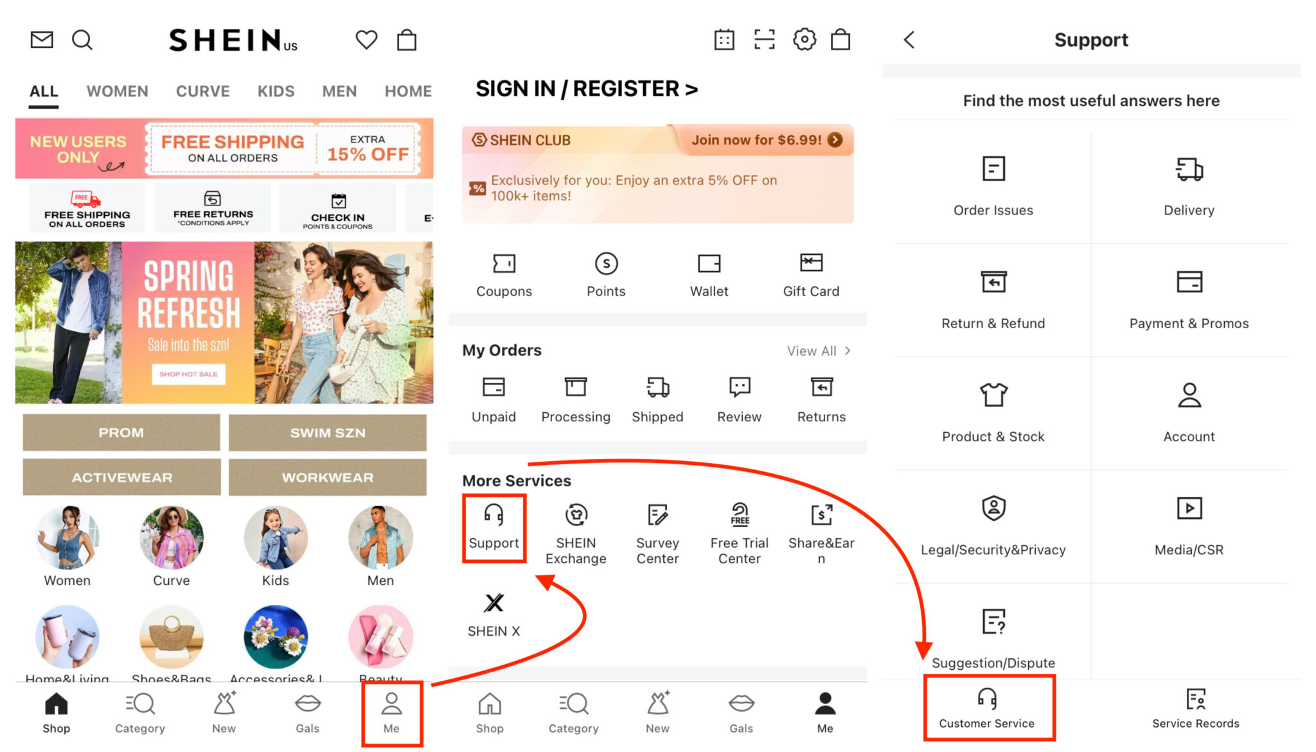
Task: Tap the search bar at top left
Action: 82,40
